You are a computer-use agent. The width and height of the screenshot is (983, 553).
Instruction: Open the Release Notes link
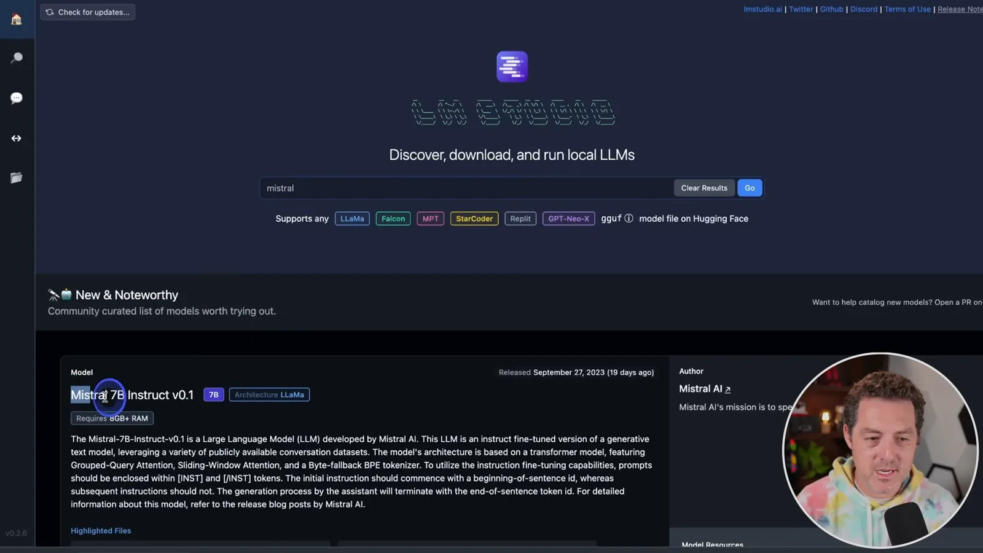pos(960,9)
